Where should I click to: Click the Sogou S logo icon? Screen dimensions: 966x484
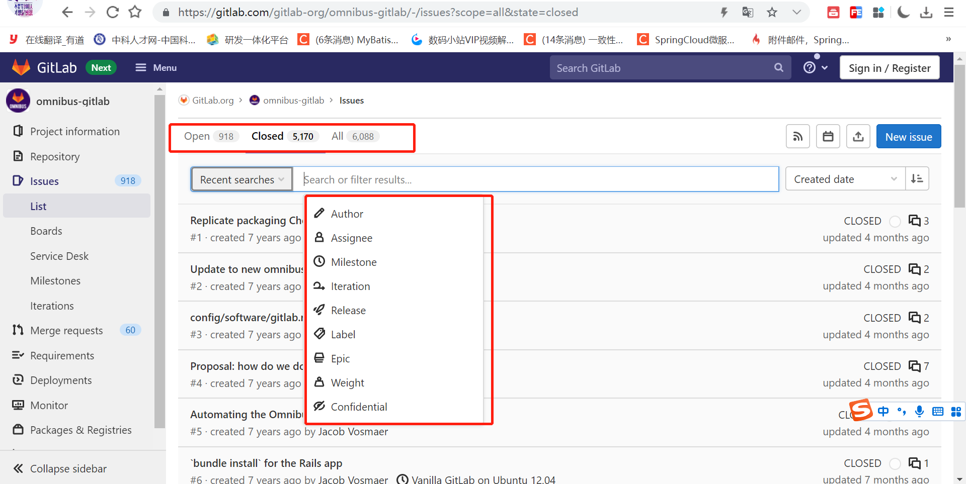(861, 410)
